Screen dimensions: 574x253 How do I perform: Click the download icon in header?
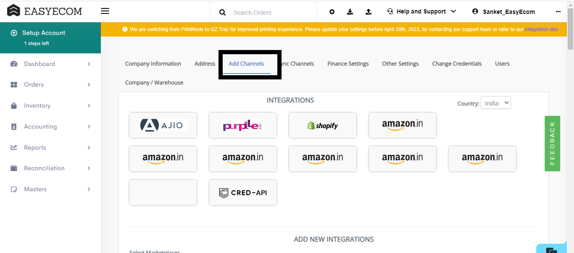tap(350, 12)
